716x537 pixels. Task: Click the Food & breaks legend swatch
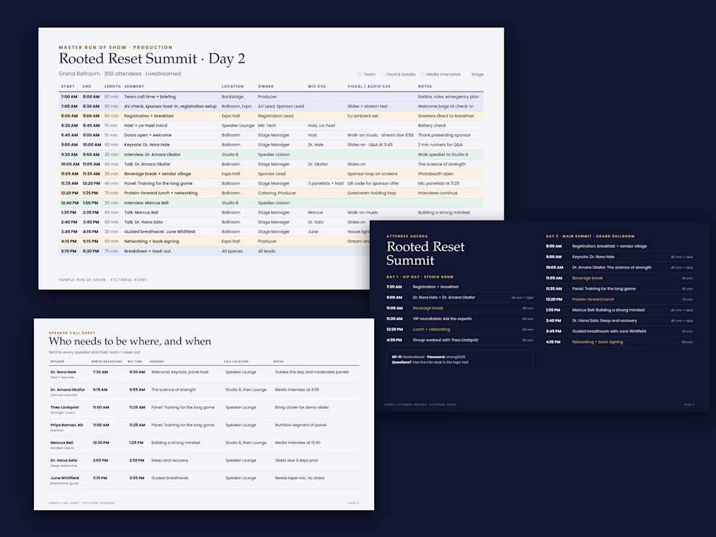(x=382, y=74)
